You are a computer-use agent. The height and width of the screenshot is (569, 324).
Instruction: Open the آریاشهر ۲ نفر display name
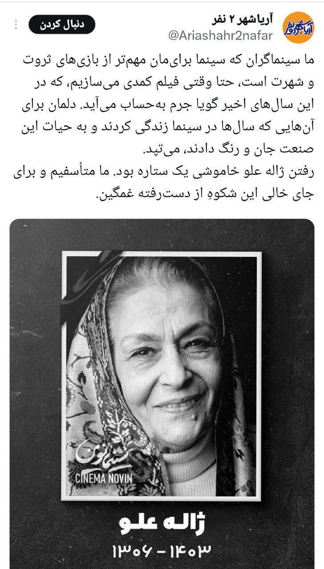[x=242, y=19]
